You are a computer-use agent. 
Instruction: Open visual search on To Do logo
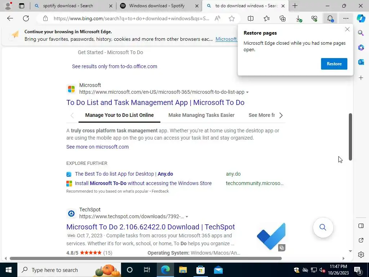(282, 247)
